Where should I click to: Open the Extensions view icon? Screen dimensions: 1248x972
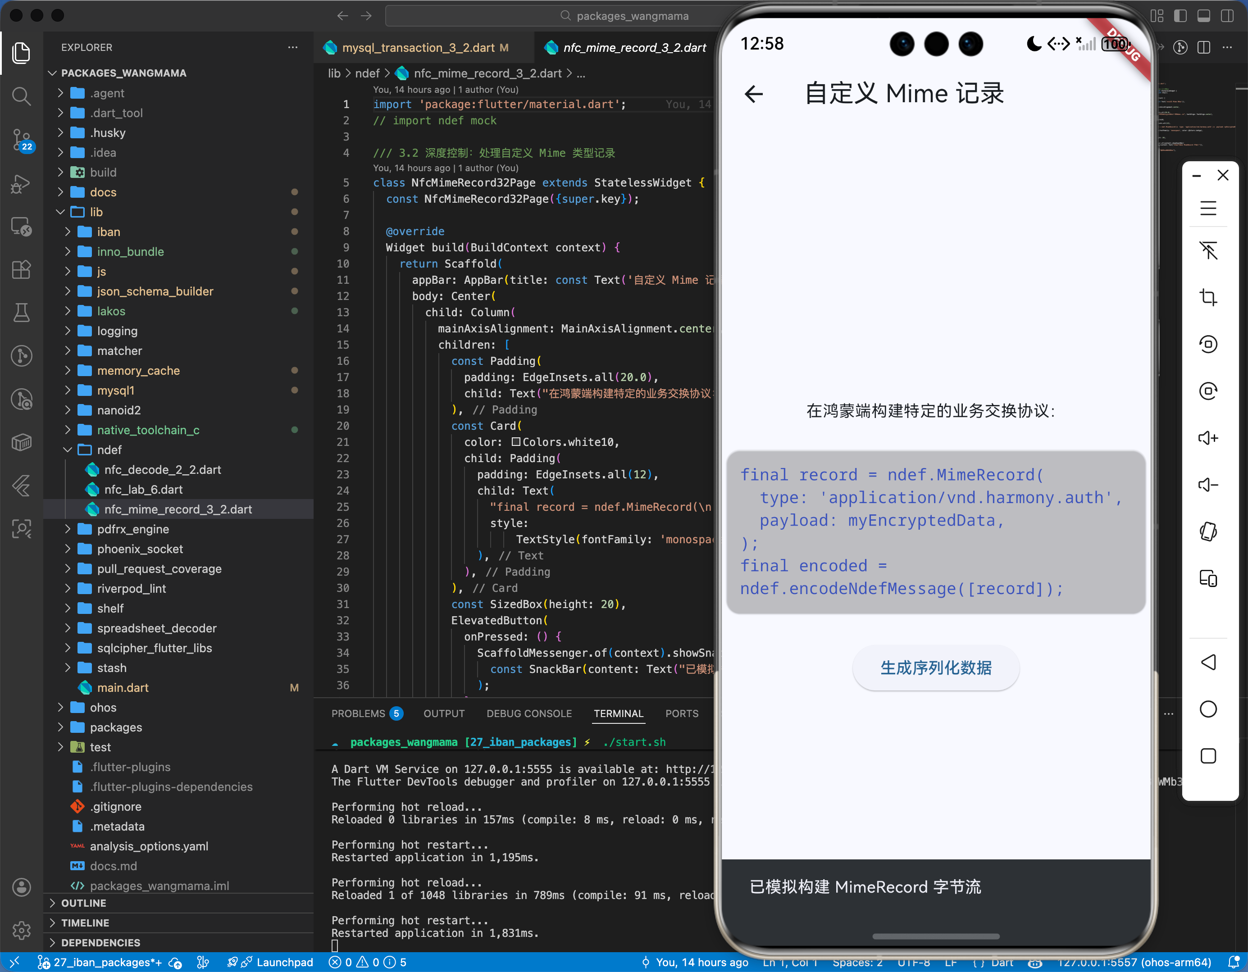(21, 269)
